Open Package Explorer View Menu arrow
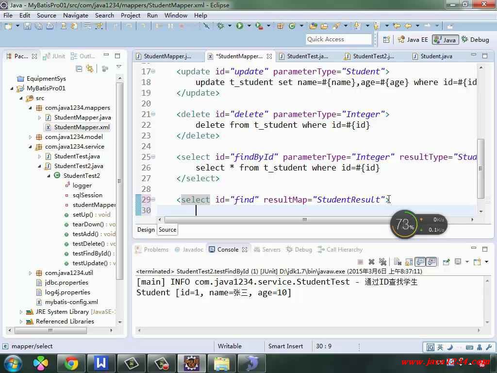The width and height of the screenshot is (497, 373). [x=119, y=67]
